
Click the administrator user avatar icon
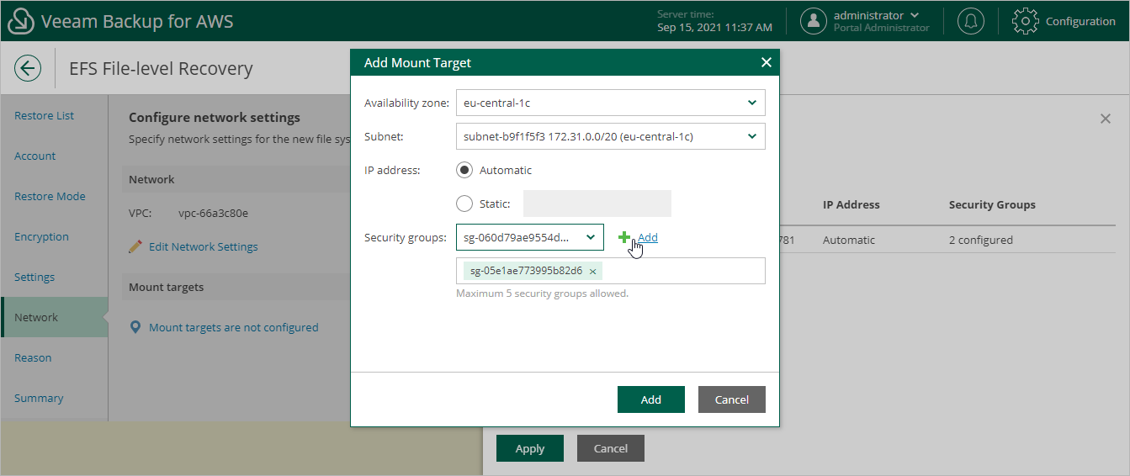[x=813, y=21]
